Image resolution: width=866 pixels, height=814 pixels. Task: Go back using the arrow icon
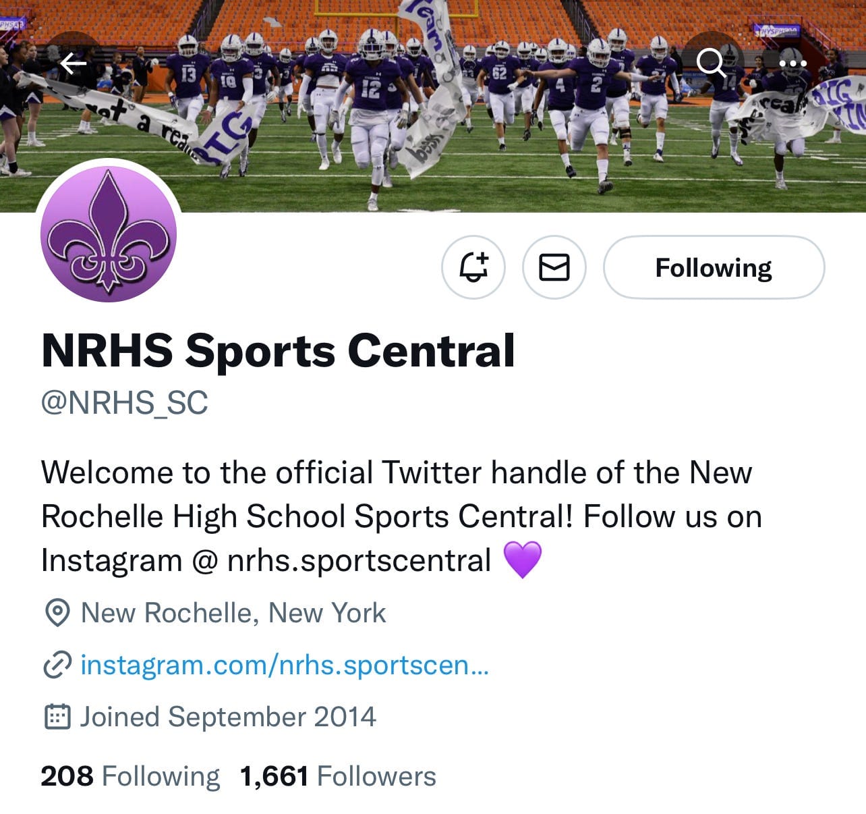coord(74,63)
